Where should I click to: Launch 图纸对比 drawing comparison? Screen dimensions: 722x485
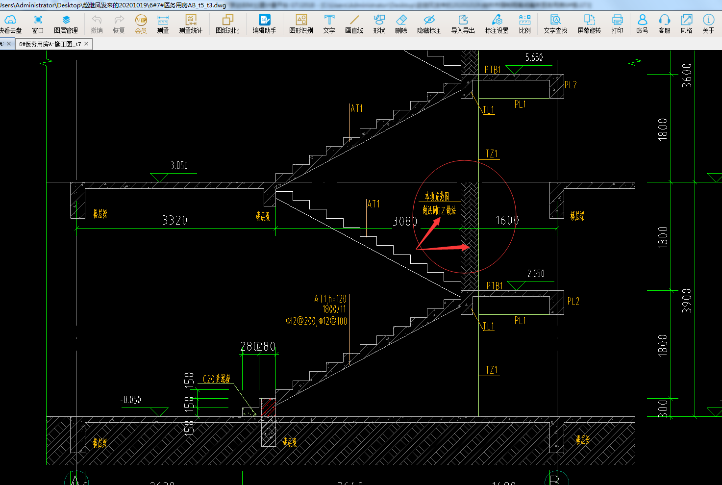[x=227, y=24]
